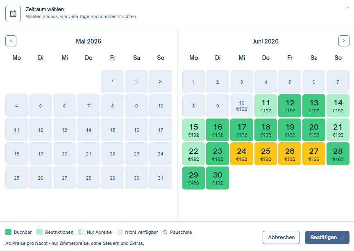Confirm selection with the Bestätigen button

pos(327,237)
